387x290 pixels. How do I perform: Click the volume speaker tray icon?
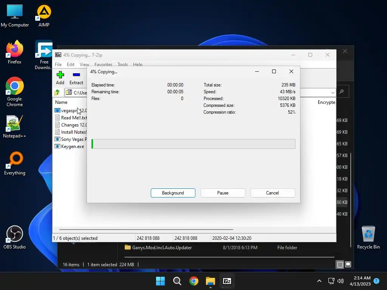click(x=341, y=281)
